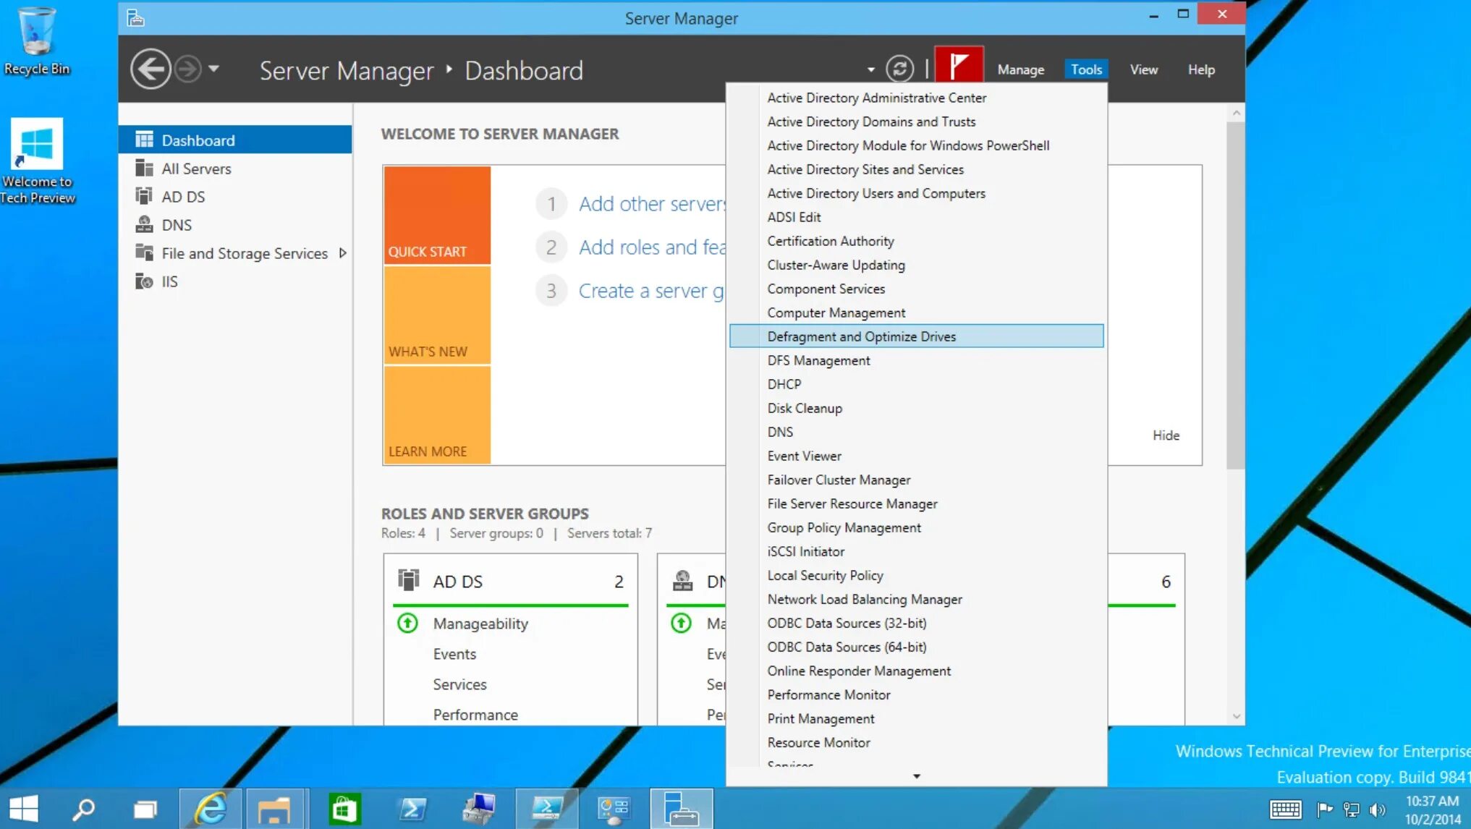Screen dimensions: 1471x829
Task: Hide the welcome tile
Action: (1166, 435)
